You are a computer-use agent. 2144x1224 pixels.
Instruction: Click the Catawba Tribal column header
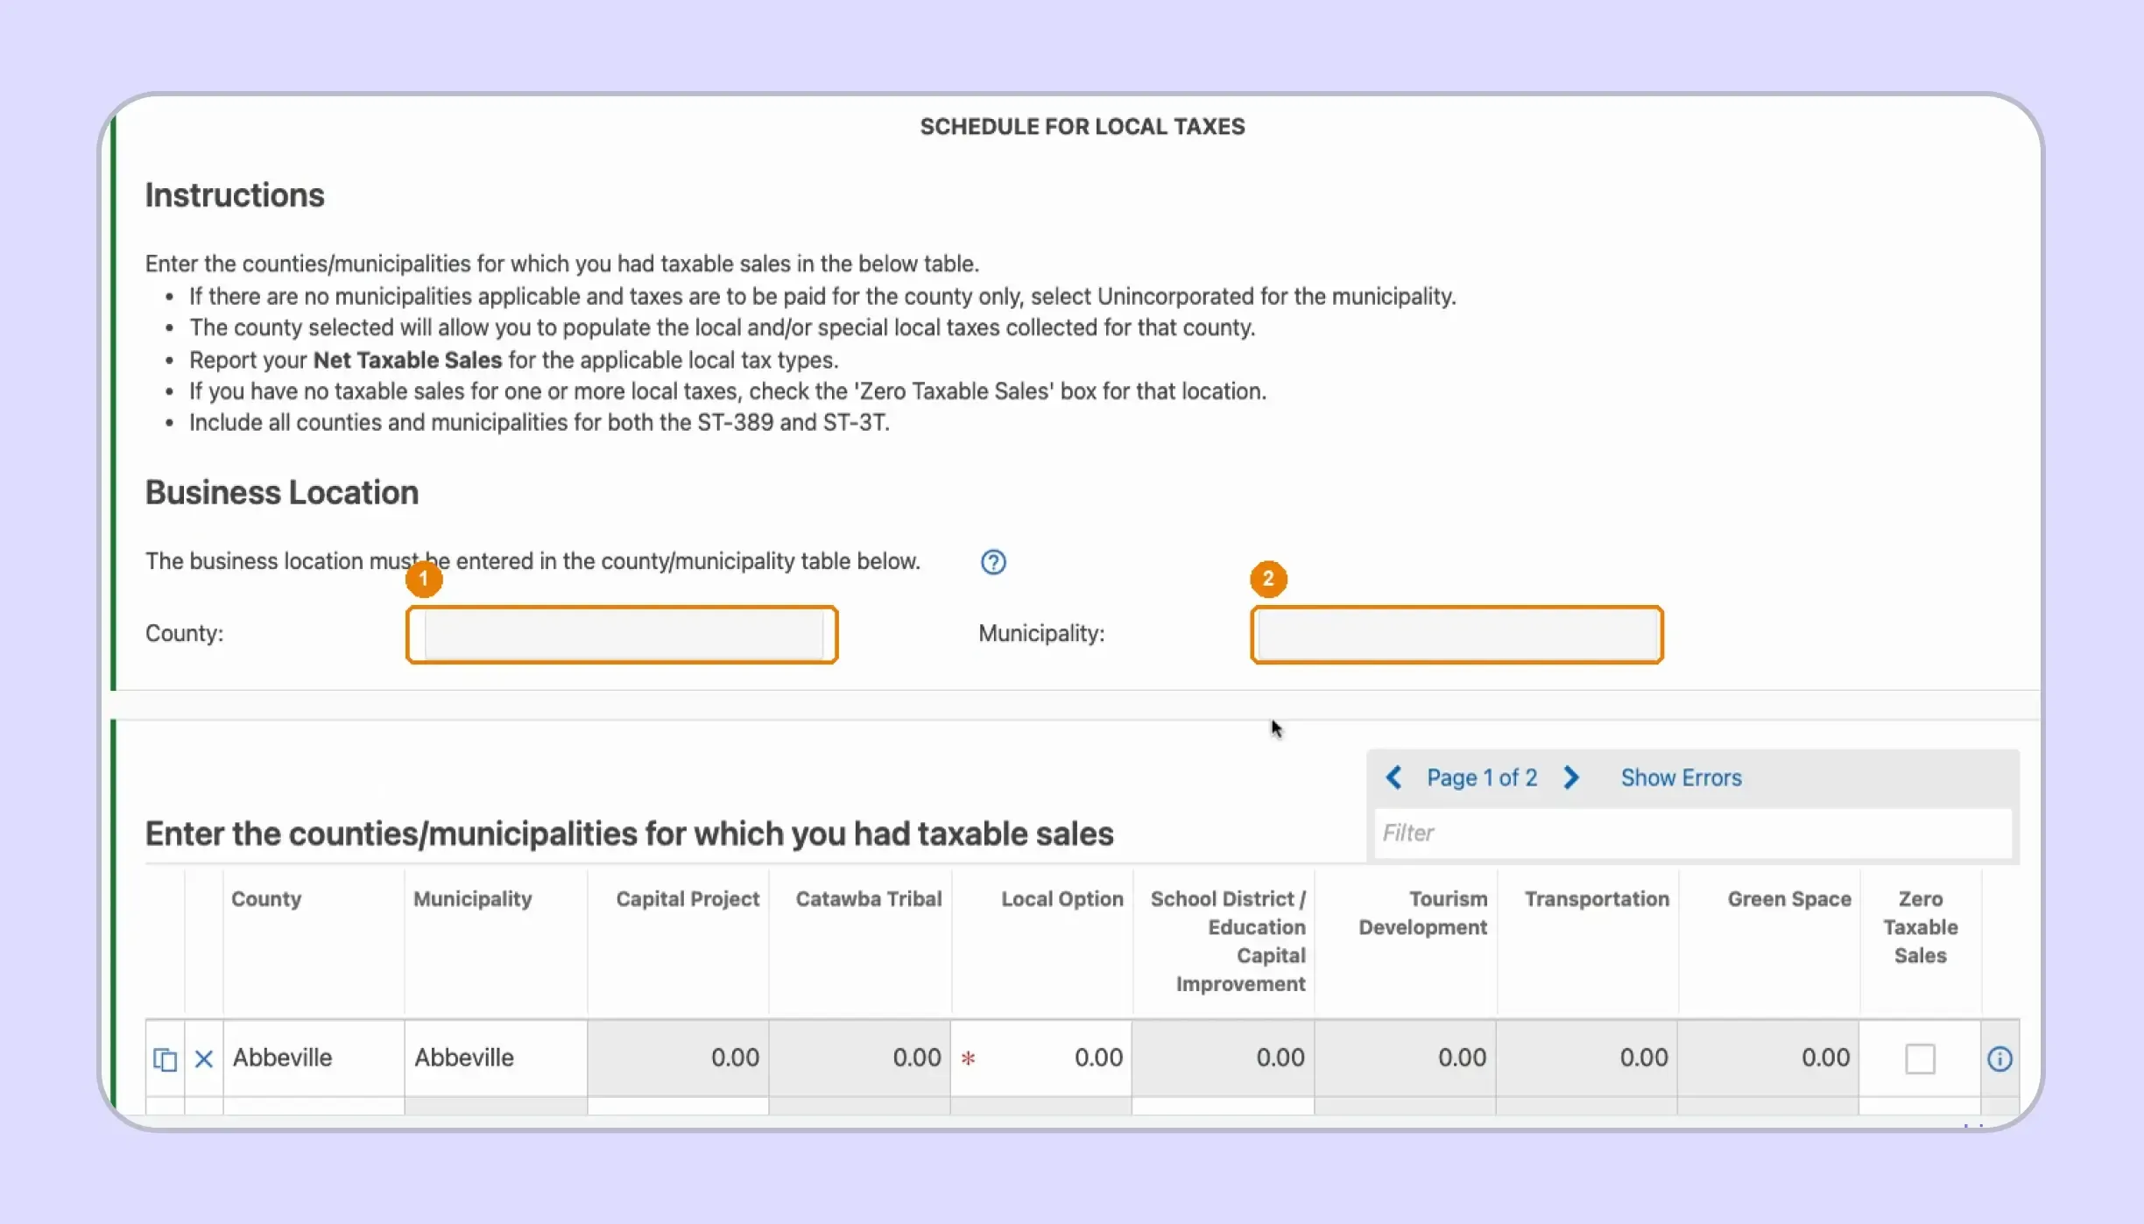869,899
